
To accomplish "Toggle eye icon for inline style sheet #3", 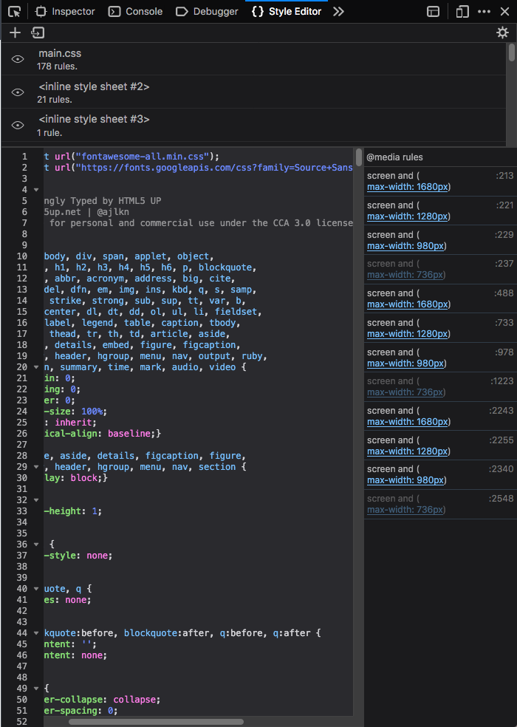I will 18,126.
